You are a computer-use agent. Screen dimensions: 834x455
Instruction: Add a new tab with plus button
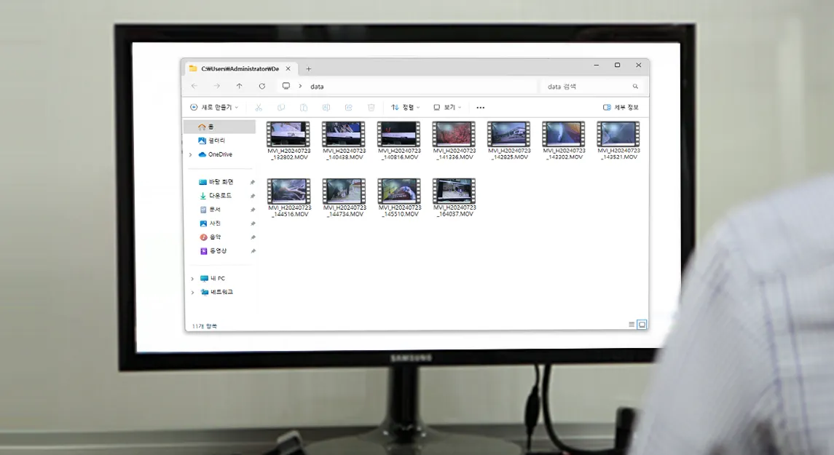308,68
